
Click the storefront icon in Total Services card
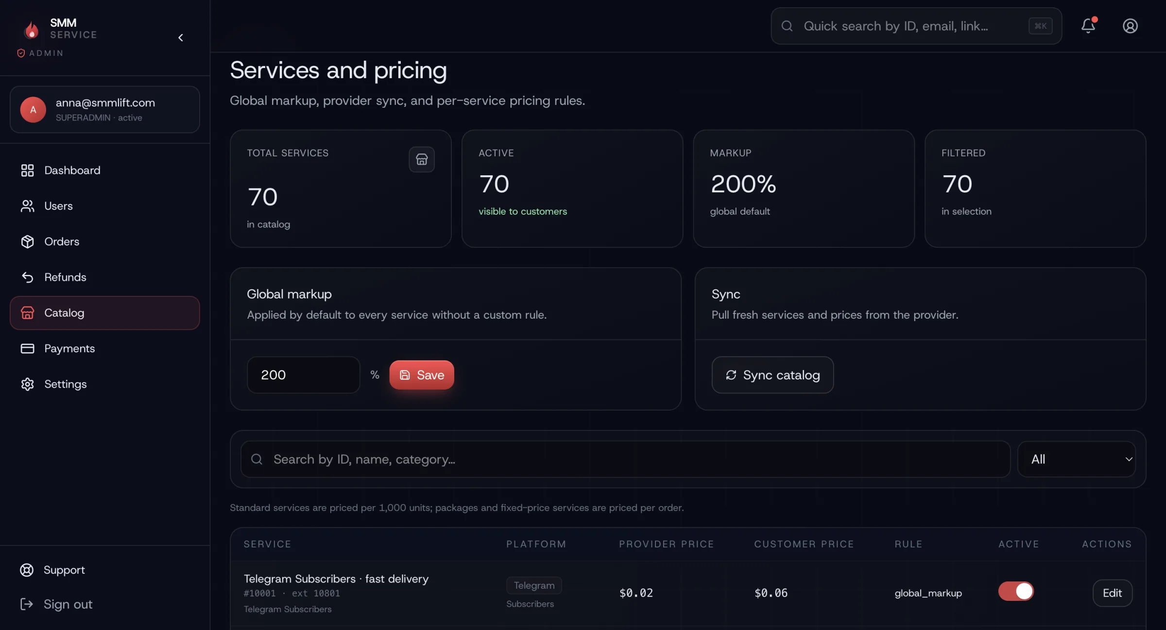(421, 159)
